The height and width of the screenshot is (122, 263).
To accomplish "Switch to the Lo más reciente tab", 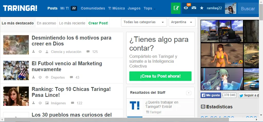I will pos(72,23).
